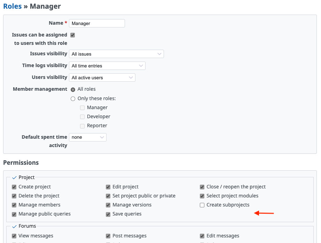Uncheck the Delete the project permission
Viewport: 321px width, 243px height.
[14, 196]
